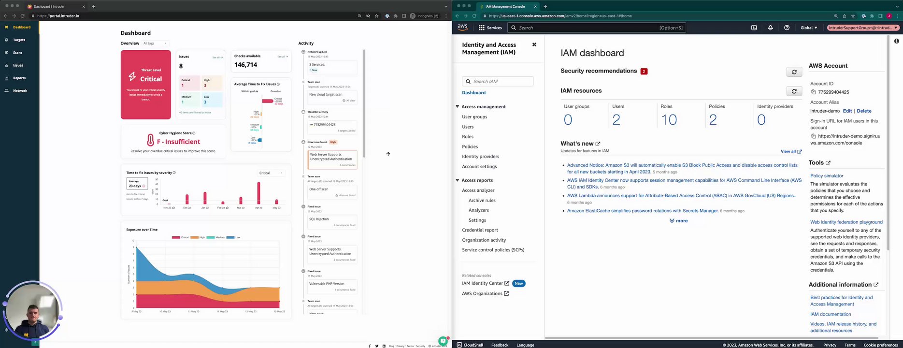The width and height of the screenshot is (903, 348).
Task: Open AWS Services grid menu
Action: pyautogui.click(x=490, y=28)
